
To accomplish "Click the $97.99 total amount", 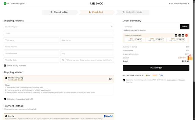I will [186, 61].
